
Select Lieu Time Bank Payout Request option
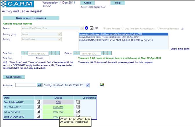click(x=123, y=28)
